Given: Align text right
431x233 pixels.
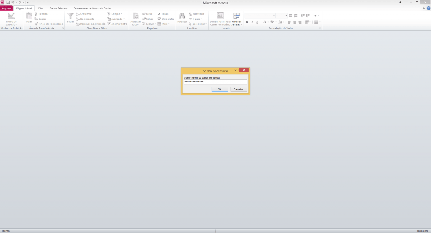Looking at the screenshot, I should pos(300,22).
